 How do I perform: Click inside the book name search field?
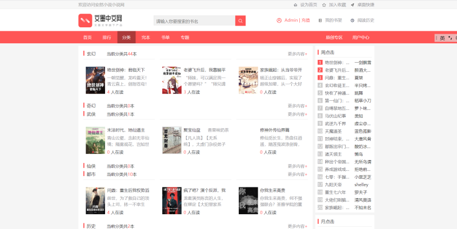click(x=194, y=21)
